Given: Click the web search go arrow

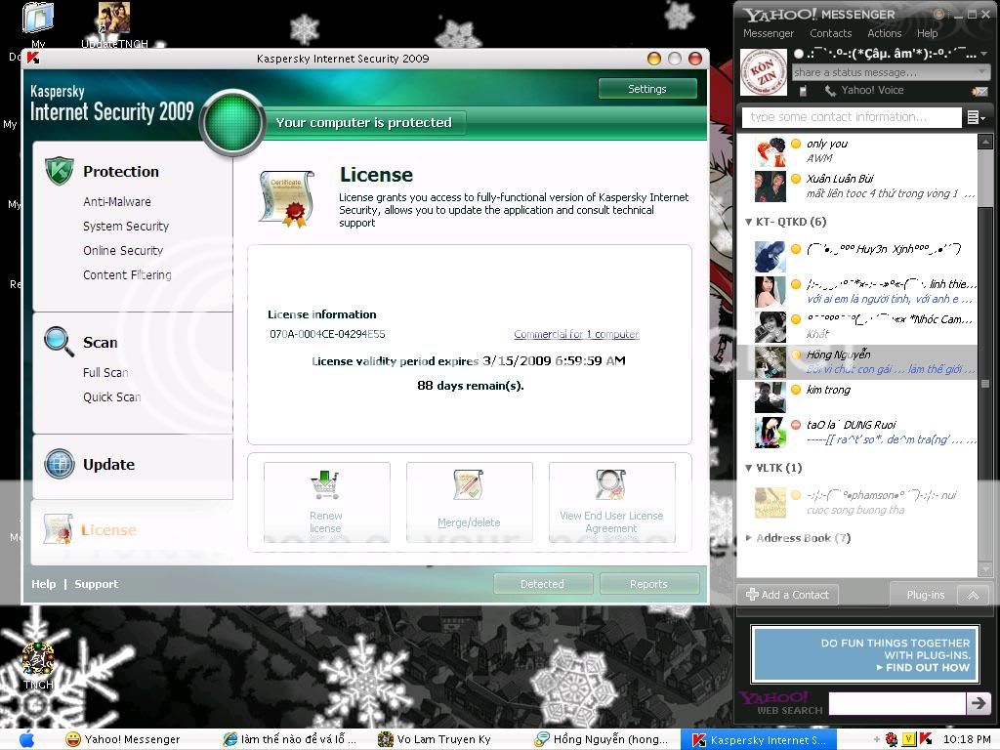Looking at the screenshot, I should point(978,703).
